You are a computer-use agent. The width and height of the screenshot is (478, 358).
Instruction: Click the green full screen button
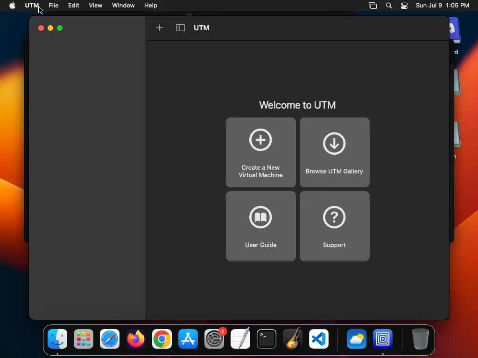click(x=60, y=28)
